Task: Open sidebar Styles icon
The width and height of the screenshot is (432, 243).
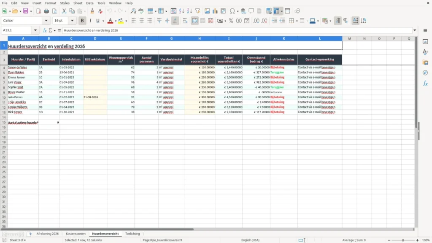Action: pyautogui.click(x=425, y=52)
